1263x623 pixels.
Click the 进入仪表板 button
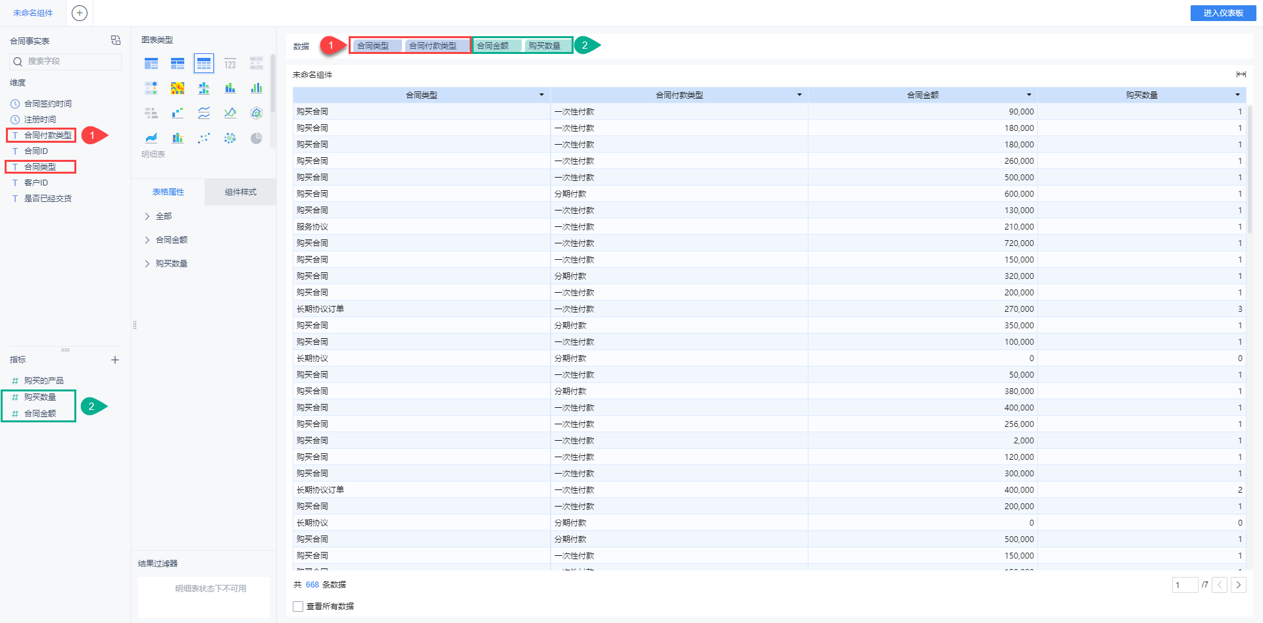pos(1223,13)
